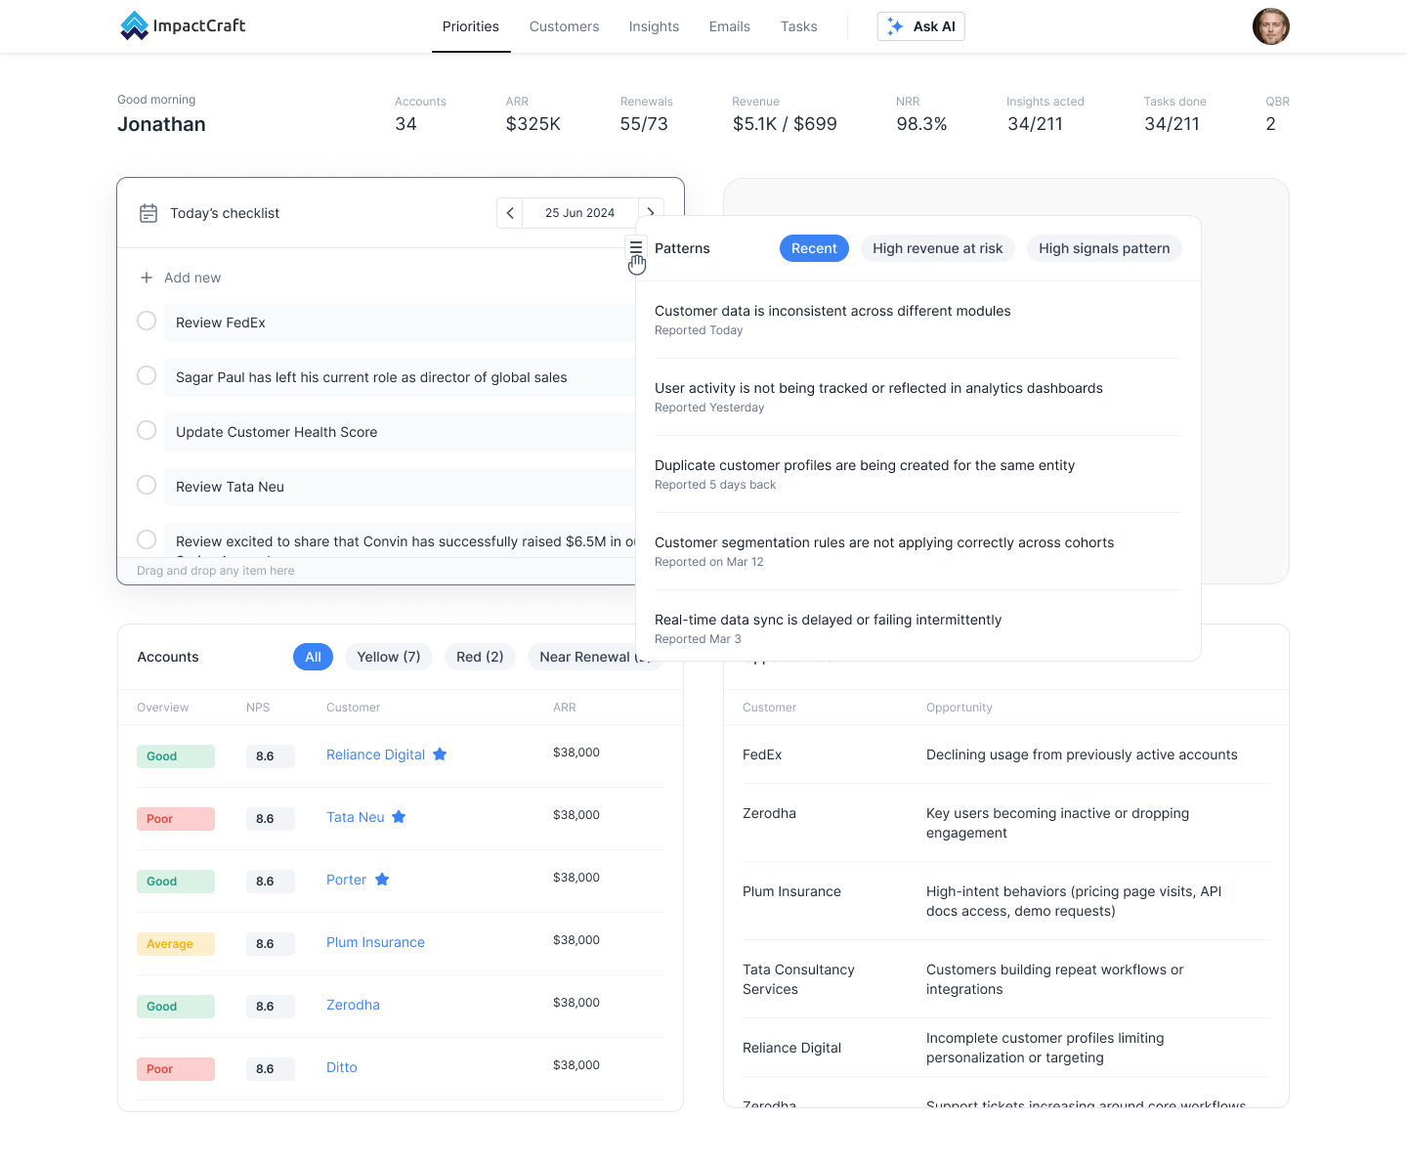This screenshot has height=1163, width=1407.
Task: Click the plus icon next to Add new
Action: (147, 278)
